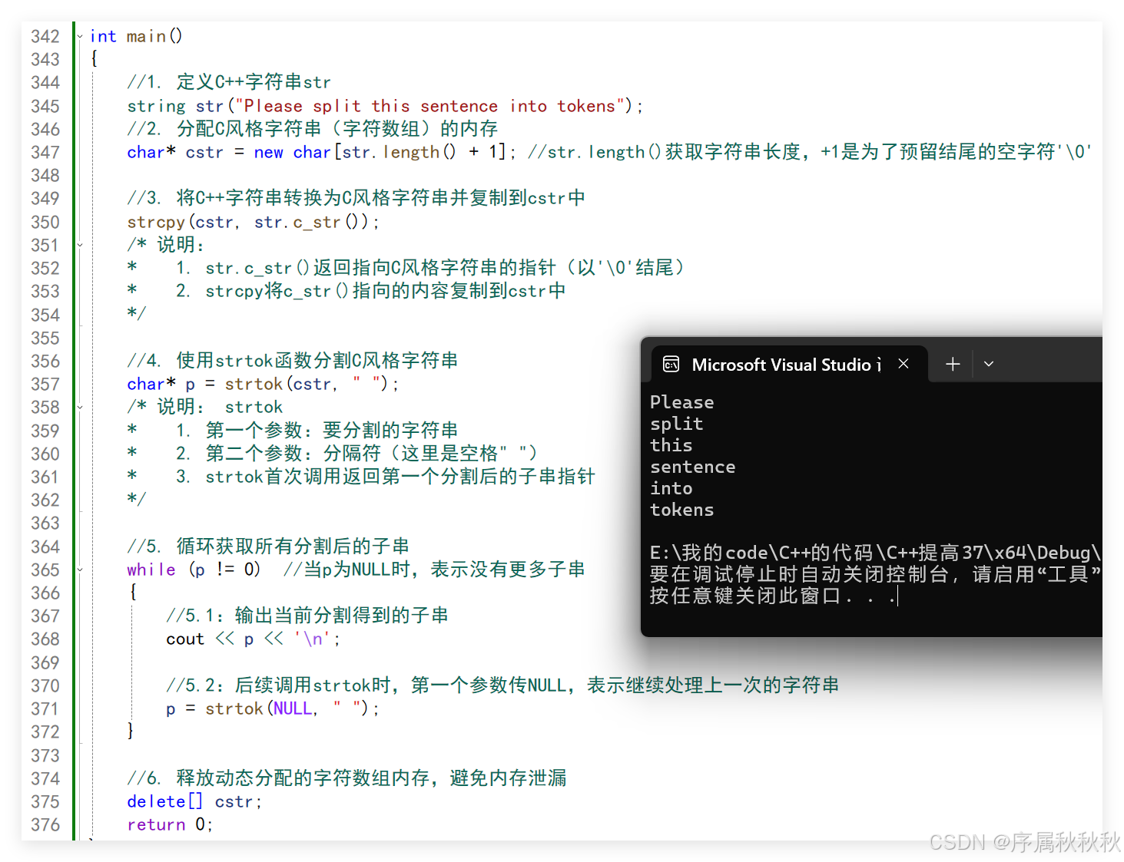Click 'into' in console output
The image size is (1124, 862).
click(x=671, y=488)
